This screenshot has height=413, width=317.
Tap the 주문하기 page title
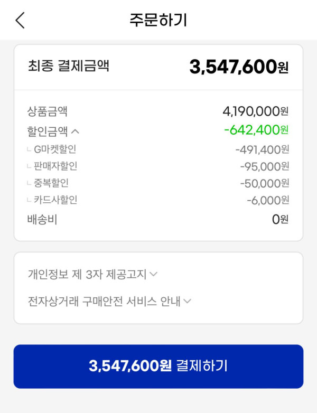click(x=158, y=20)
